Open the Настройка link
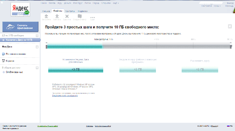 207,6
